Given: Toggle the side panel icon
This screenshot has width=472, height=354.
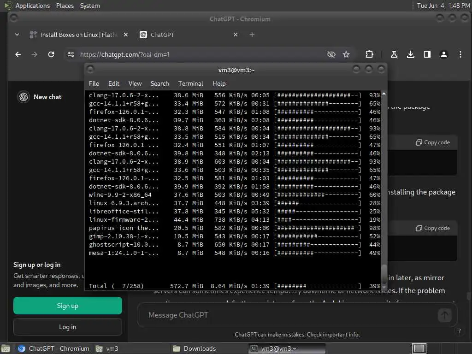Looking at the screenshot, I should click(x=427, y=54).
